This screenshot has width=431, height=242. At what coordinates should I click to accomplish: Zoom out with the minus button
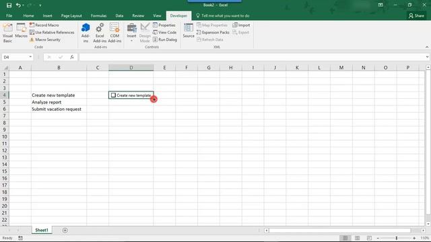coord(378,238)
